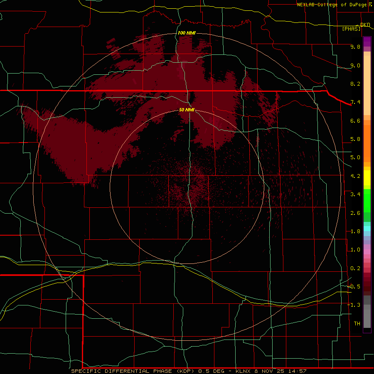Click the 0.2 value on color scale
The height and width of the screenshot is (374, 374).
355,268
